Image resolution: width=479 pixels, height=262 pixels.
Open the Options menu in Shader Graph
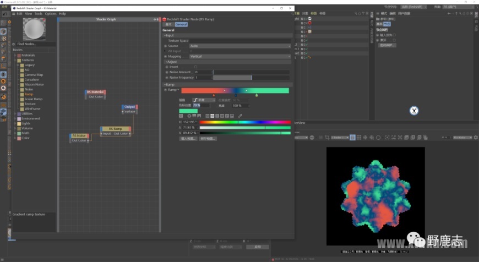[51, 14]
